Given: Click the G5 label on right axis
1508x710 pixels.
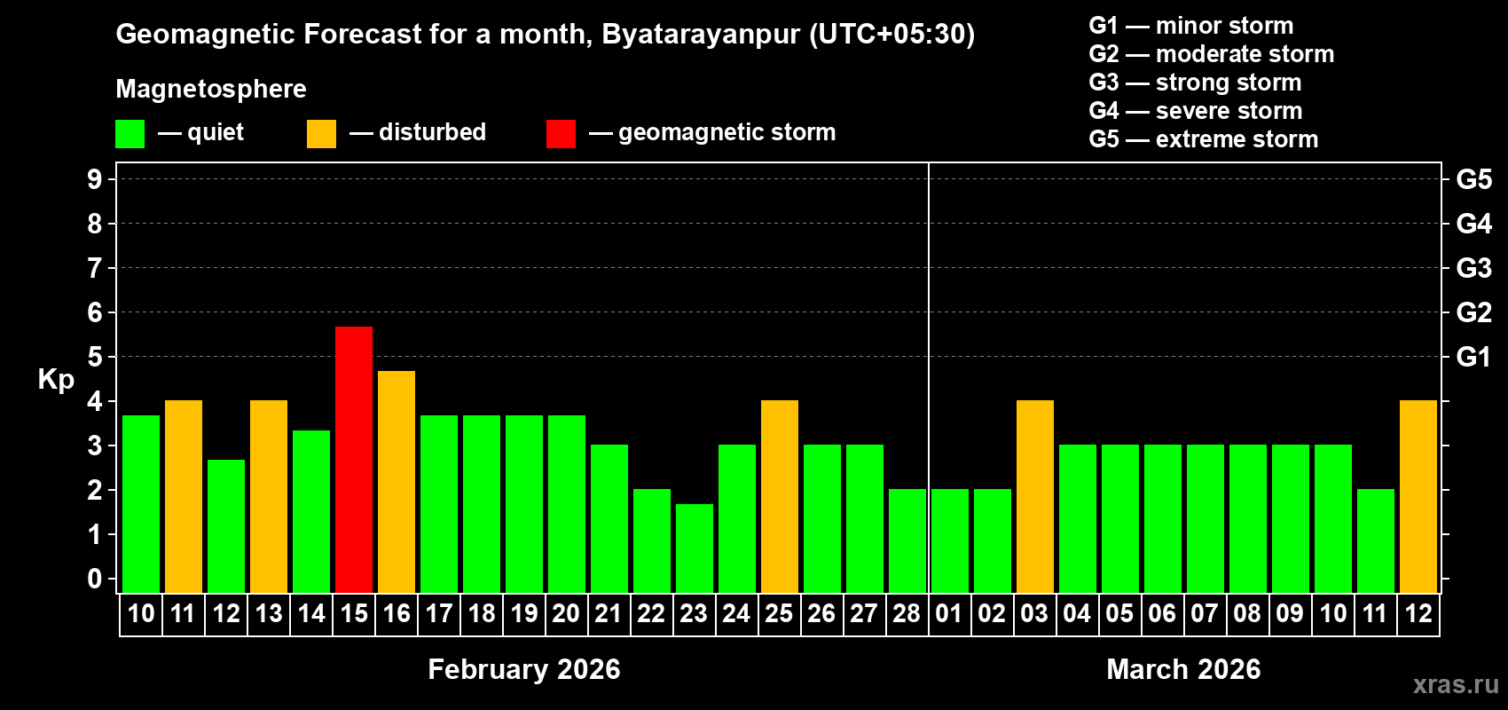Looking at the screenshot, I should click(x=1474, y=179).
